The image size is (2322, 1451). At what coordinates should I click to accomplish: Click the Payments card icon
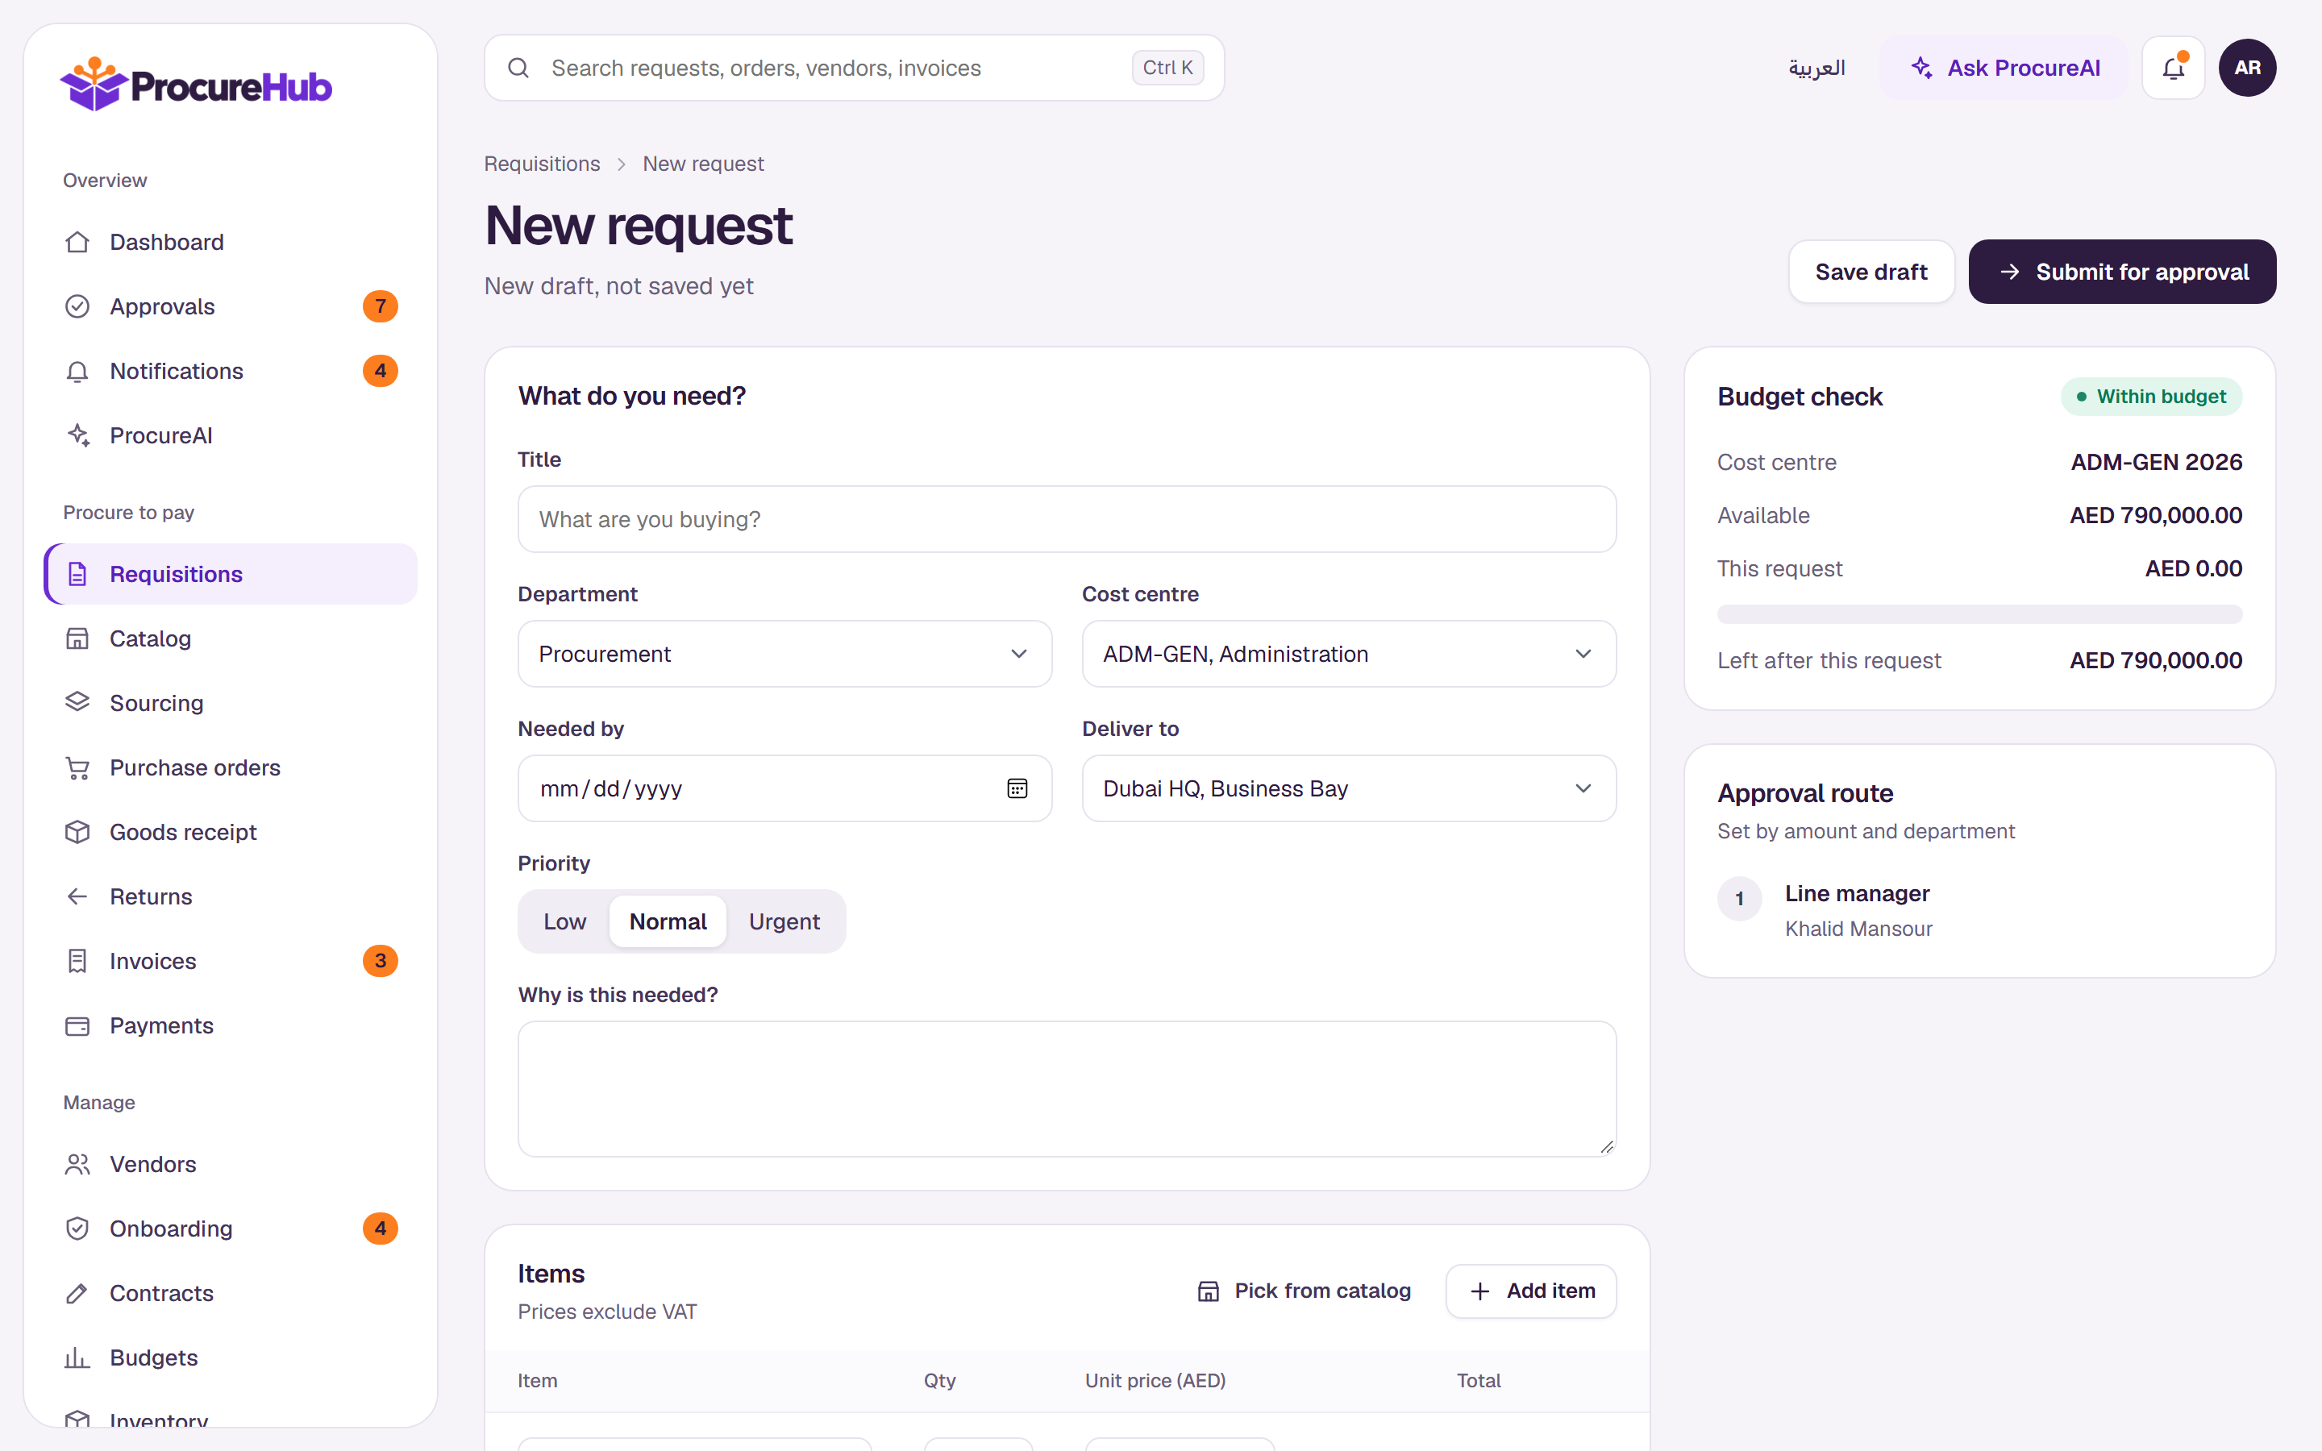coord(77,1025)
